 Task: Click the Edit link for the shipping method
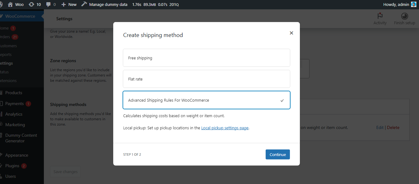click(x=380, y=127)
